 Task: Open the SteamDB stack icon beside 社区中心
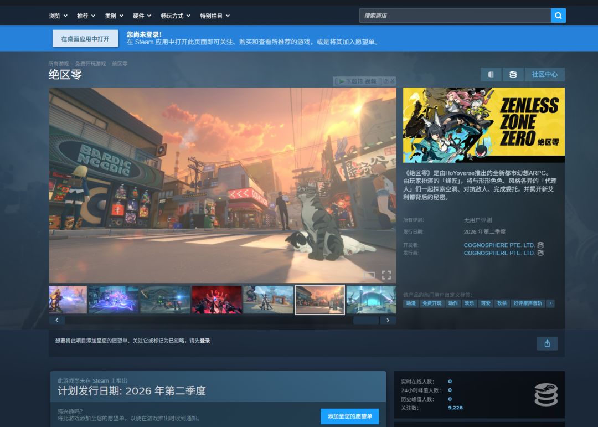pyautogui.click(x=513, y=74)
